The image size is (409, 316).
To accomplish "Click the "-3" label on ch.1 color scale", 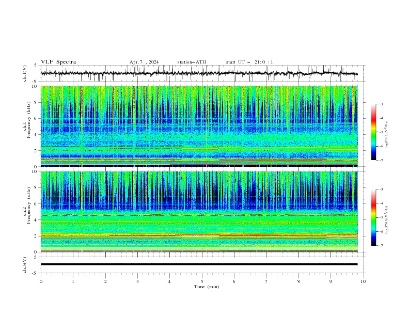I will pos(381,104).
